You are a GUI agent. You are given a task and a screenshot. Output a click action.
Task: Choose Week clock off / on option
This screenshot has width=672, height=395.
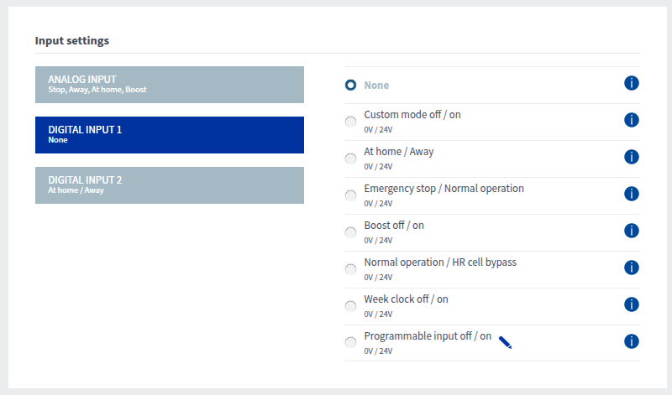(x=350, y=306)
